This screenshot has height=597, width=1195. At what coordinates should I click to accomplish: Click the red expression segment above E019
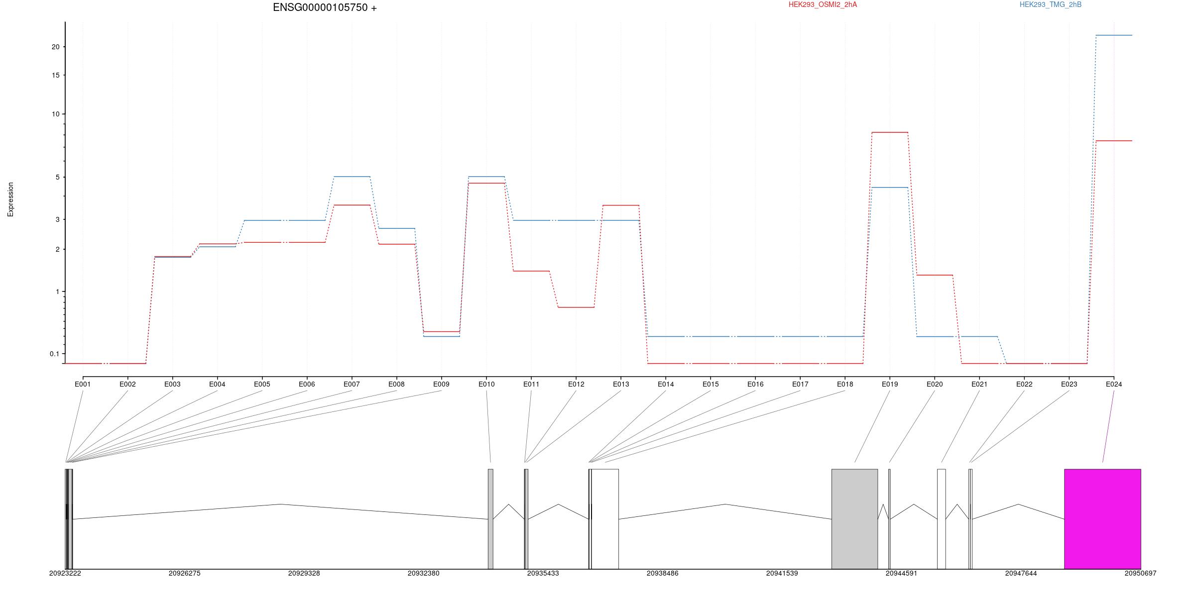click(x=890, y=132)
